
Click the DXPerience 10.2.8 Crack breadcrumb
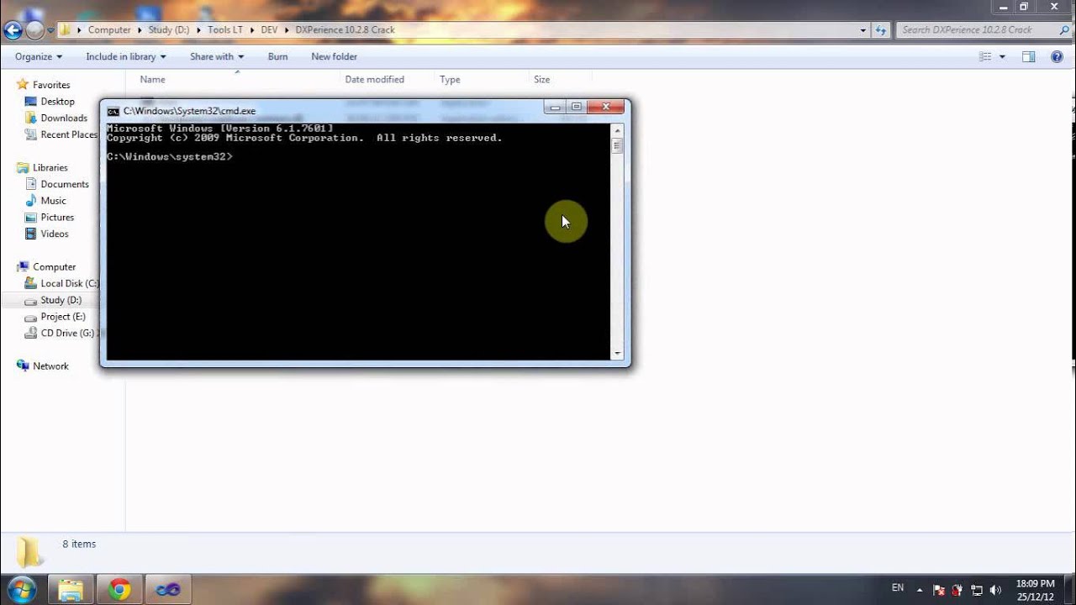(x=345, y=29)
